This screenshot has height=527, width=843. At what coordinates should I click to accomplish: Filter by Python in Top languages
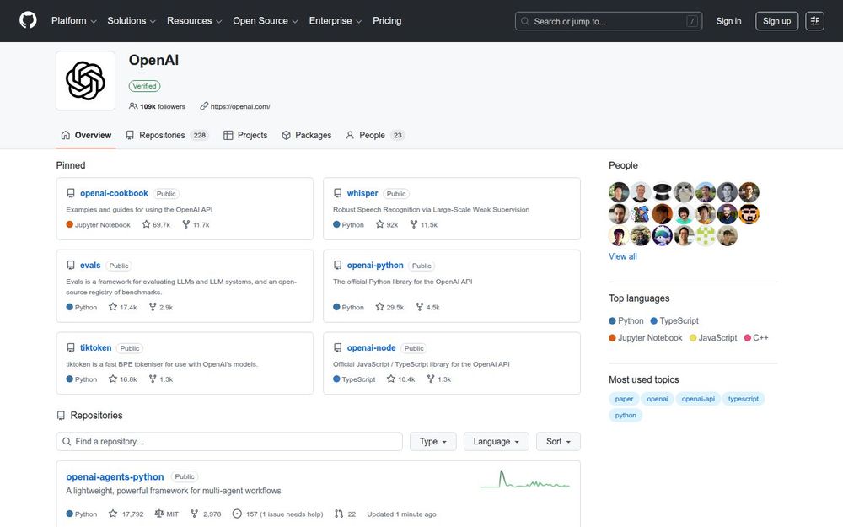point(626,320)
